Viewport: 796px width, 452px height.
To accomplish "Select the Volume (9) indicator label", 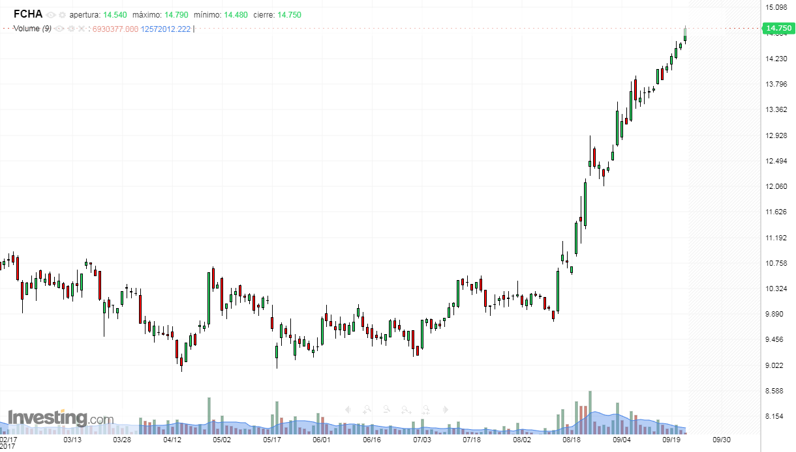I will [x=33, y=29].
